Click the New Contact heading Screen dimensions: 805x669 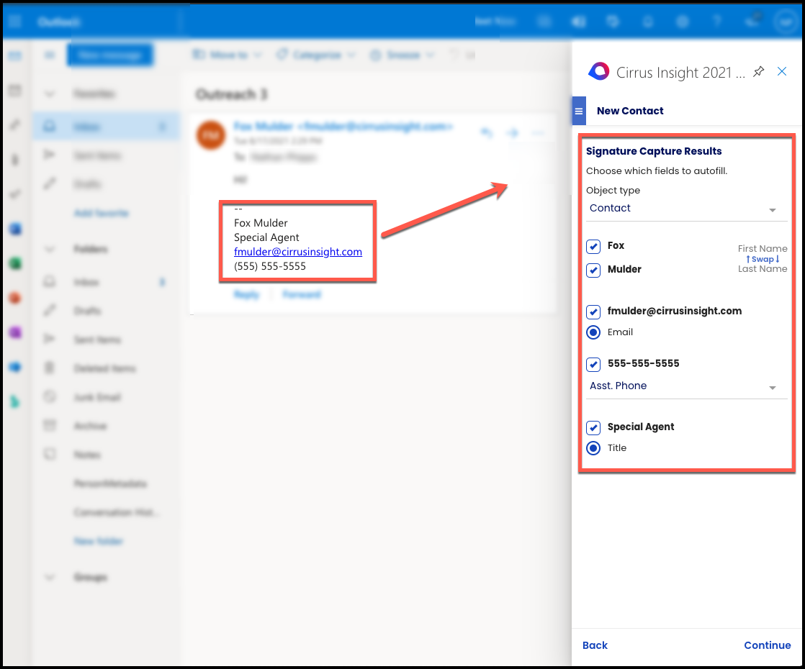pos(630,111)
